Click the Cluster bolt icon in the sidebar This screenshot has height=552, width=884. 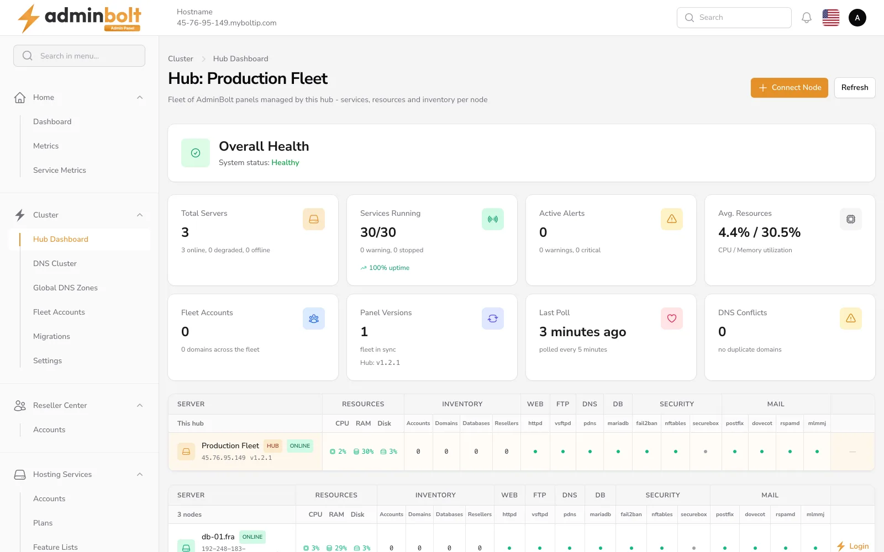(x=20, y=215)
